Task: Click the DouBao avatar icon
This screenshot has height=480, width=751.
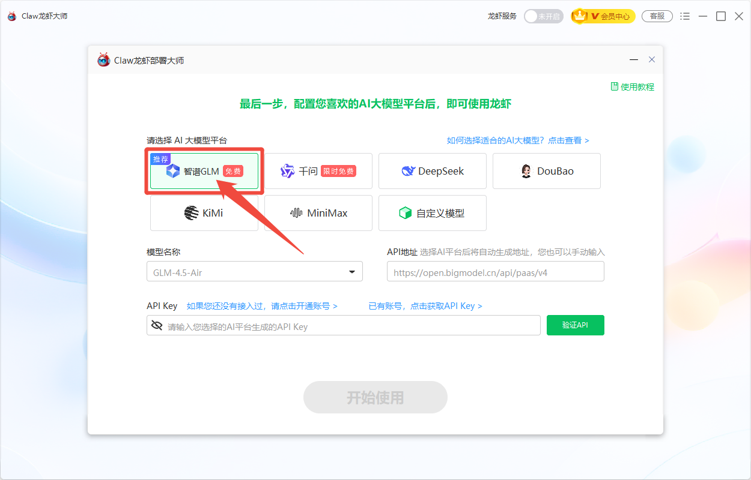Action: point(526,171)
